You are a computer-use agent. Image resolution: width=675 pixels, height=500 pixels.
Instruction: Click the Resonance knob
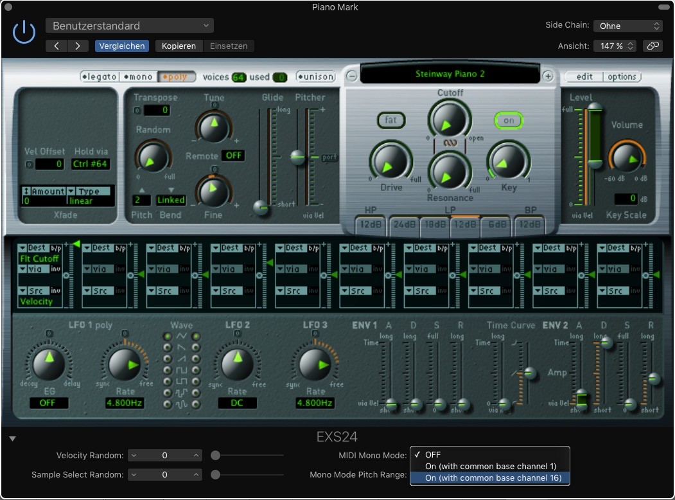click(x=450, y=172)
